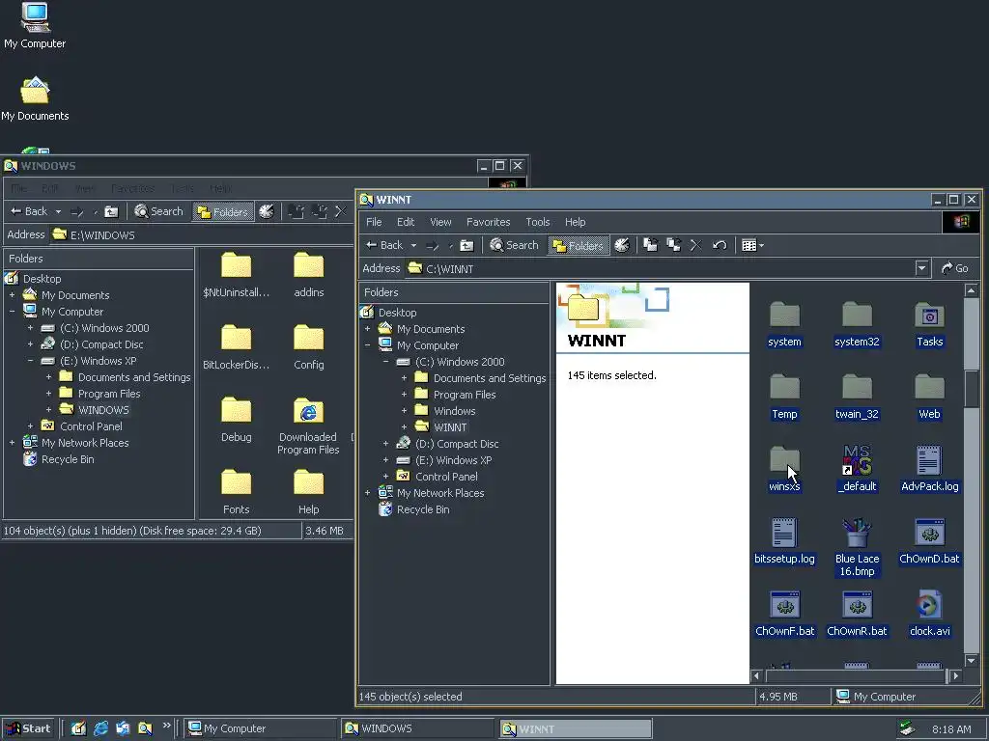Open Tools menu in WINNT window
989x741 pixels.
pyautogui.click(x=538, y=222)
